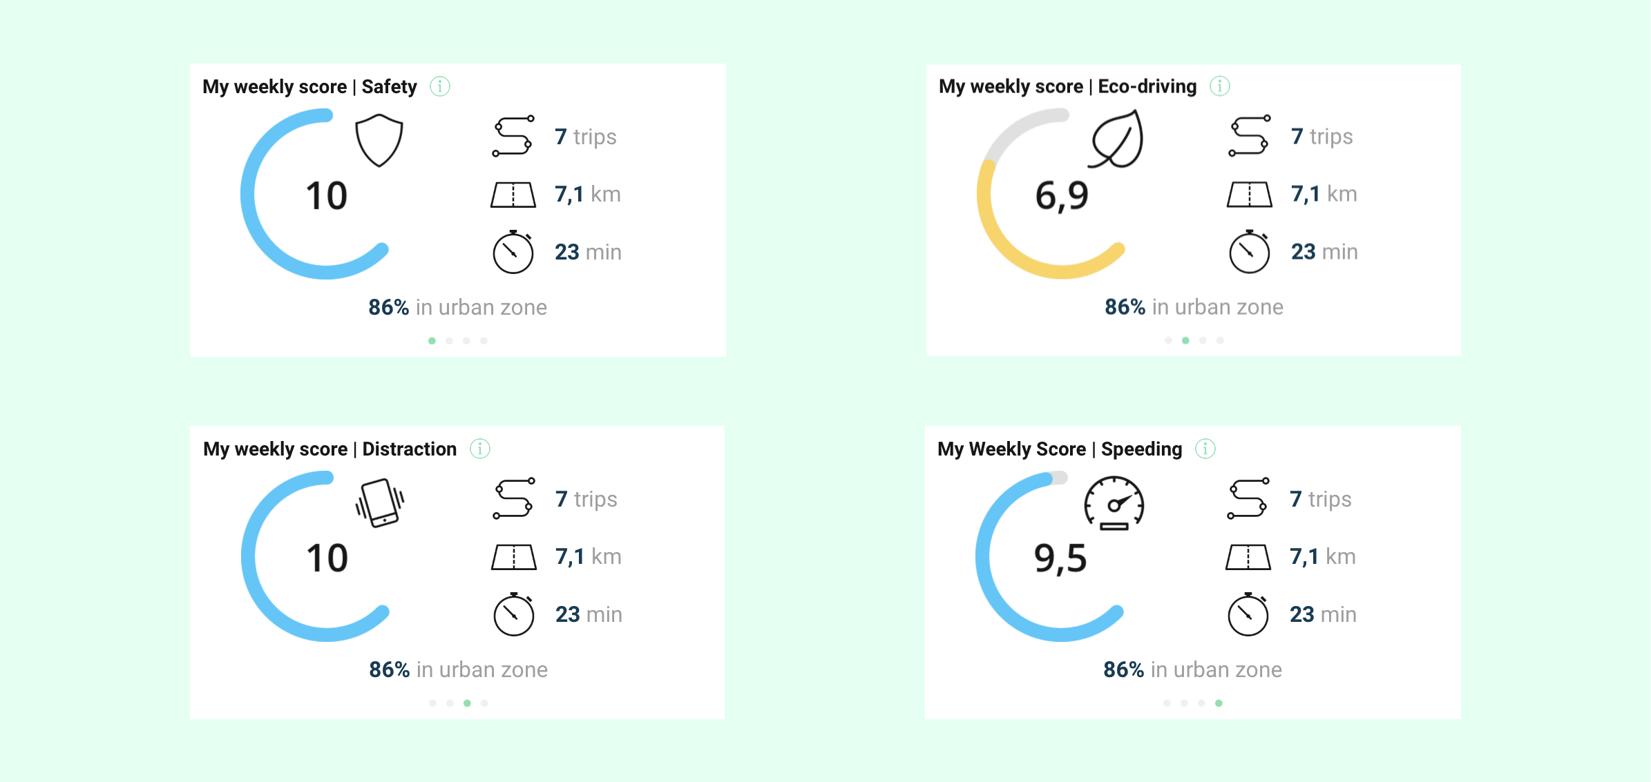Image resolution: width=1651 pixels, height=782 pixels.
Task: Click the info icon beside Eco-driving title
Action: tap(1220, 86)
